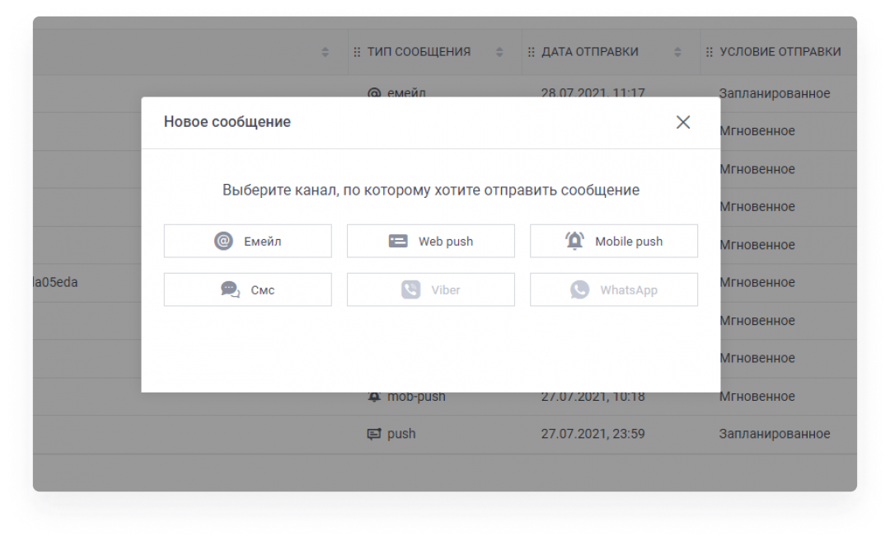The width and height of the screenshot is (890, 541).
Task: Click the bell icon next to mob-push
Action: [373, 397]
